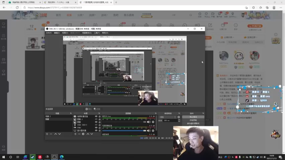The width and height of the screenshot is (285, 160).
Task: Undock the 控件 panel via its header icon
Action: click(203, 113)
